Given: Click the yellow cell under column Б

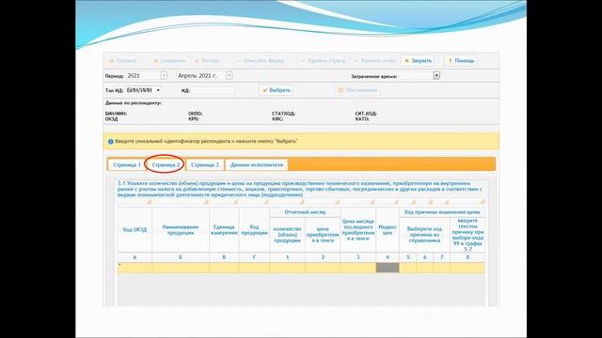Looking at the screenshot, I should (181, 268).
